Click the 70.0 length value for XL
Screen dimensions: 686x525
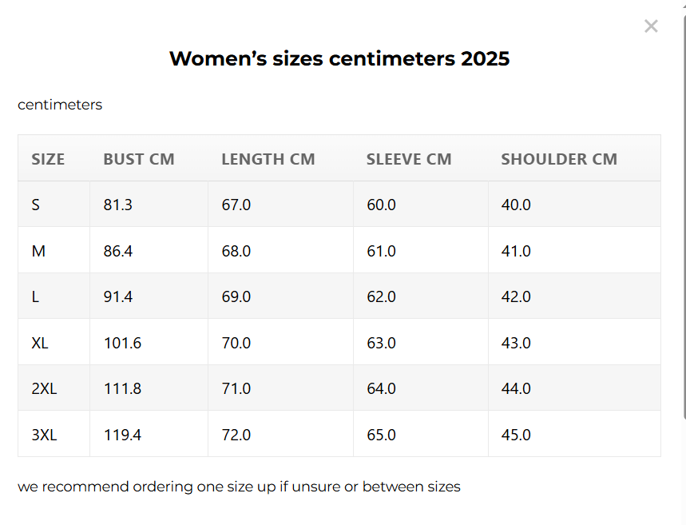[x=236, y=343]
